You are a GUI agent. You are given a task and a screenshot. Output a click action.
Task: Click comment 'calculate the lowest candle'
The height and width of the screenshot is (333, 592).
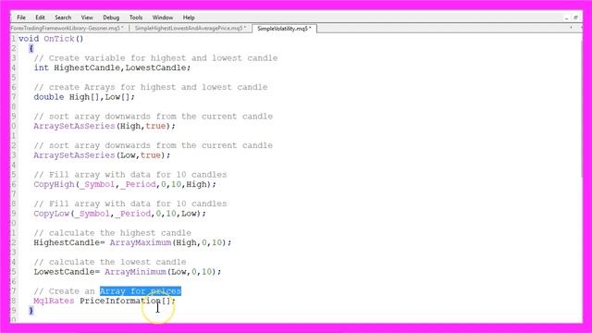(x=110, y=262)
